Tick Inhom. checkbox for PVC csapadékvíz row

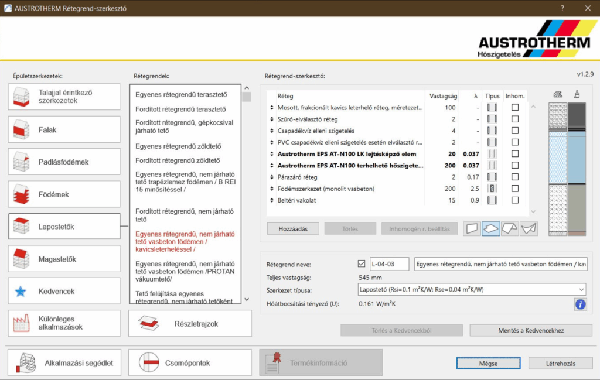click(x=515, y=142)
